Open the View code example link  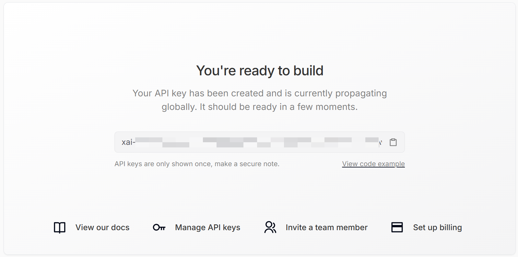373,164
